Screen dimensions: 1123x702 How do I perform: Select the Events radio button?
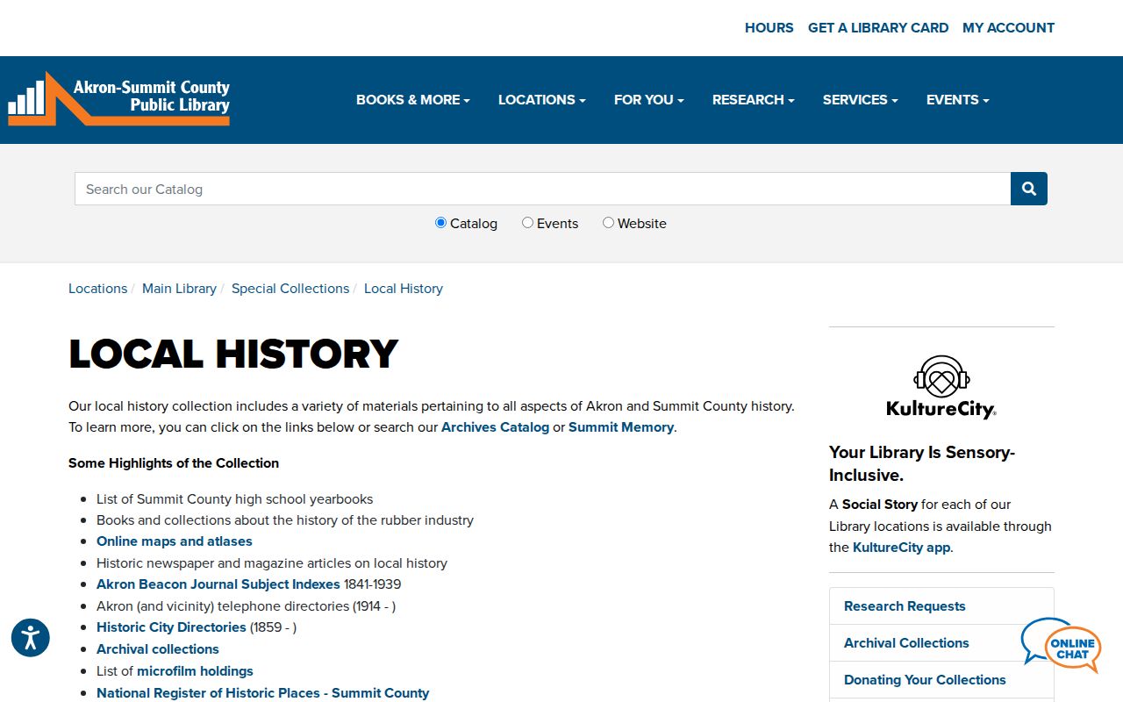point(527,223)
